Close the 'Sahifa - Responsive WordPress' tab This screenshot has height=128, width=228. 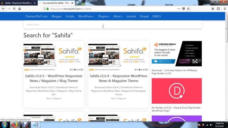(35, 3)
